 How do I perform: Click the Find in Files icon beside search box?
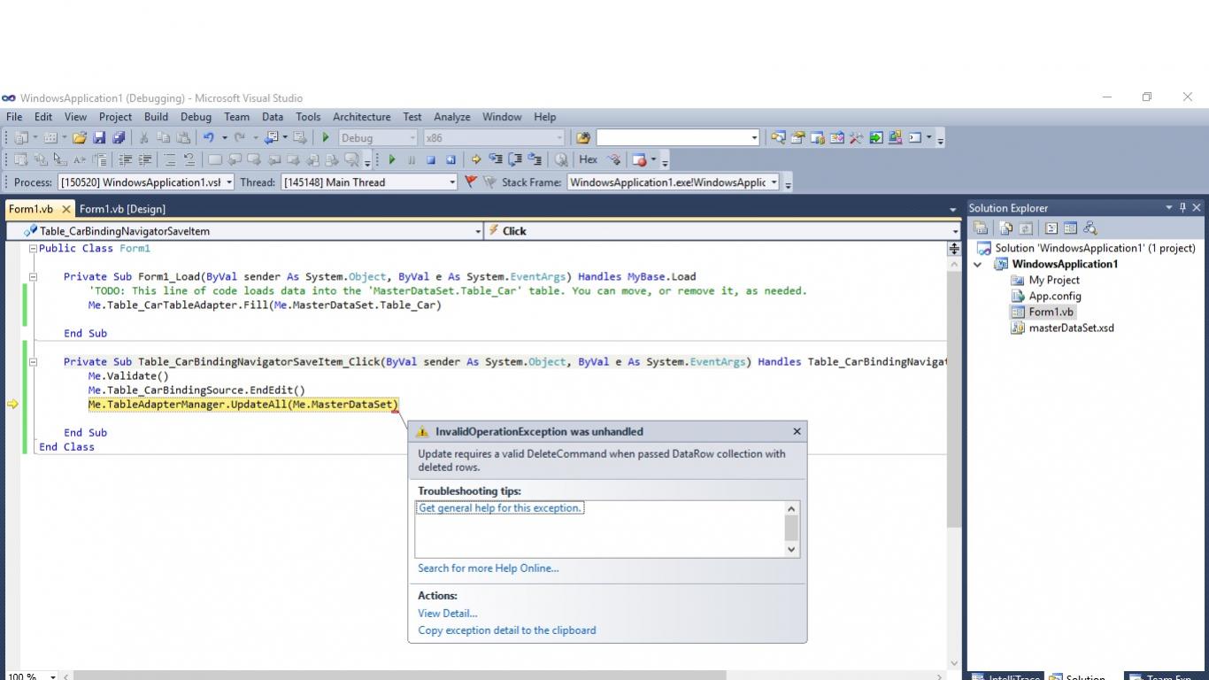pyautogui.click(x=582, y=137)
